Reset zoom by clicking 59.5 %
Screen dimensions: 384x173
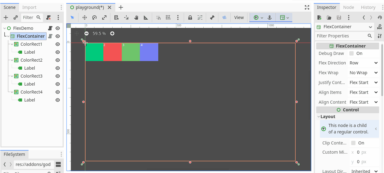coord(99,33)
